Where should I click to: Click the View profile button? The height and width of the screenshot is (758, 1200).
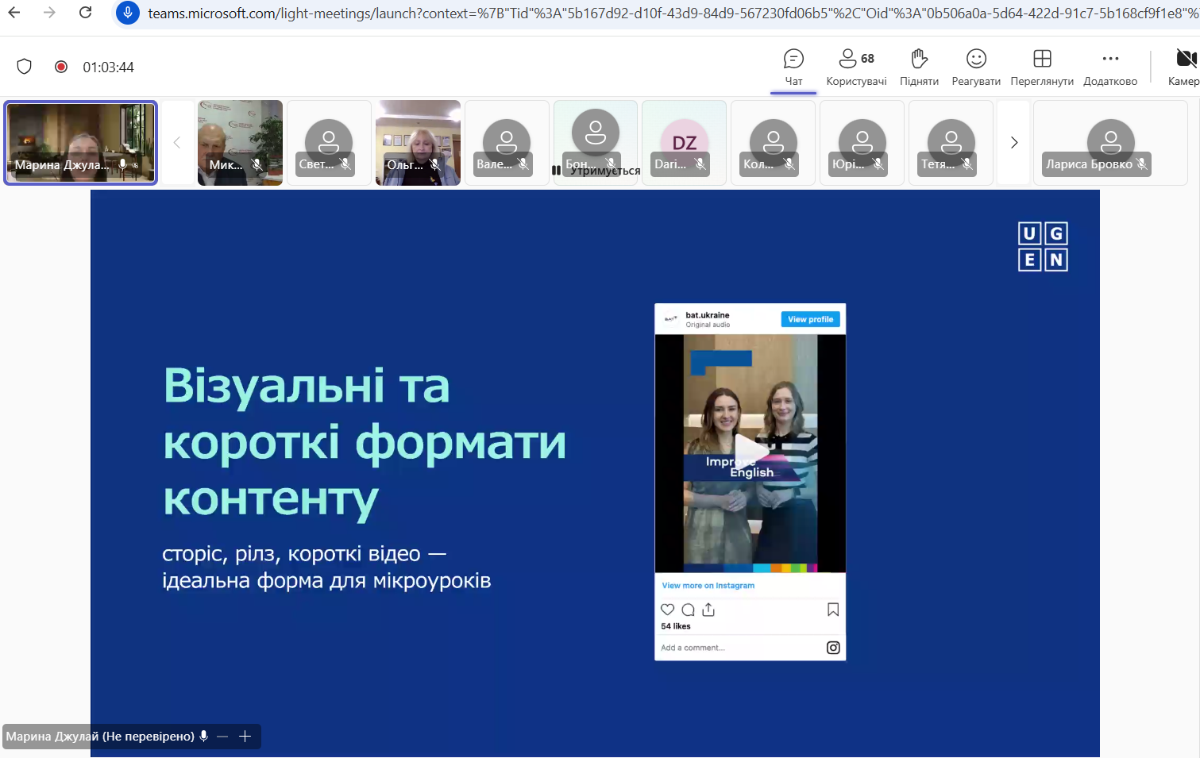(x=810, y=319)
